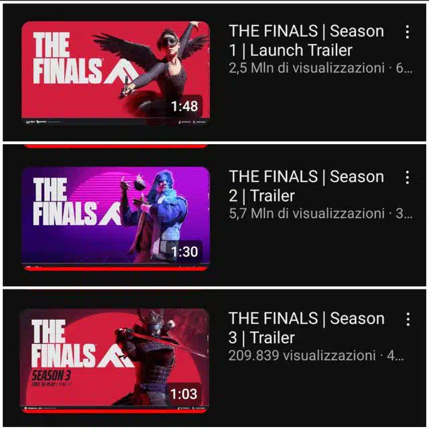Click title 'THE FINALS | Season 3 | Trailer'

(306, 328)
